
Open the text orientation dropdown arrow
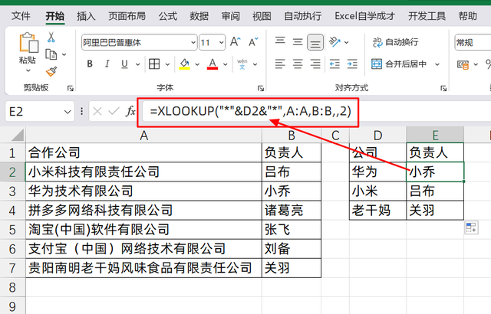(346, 42)
